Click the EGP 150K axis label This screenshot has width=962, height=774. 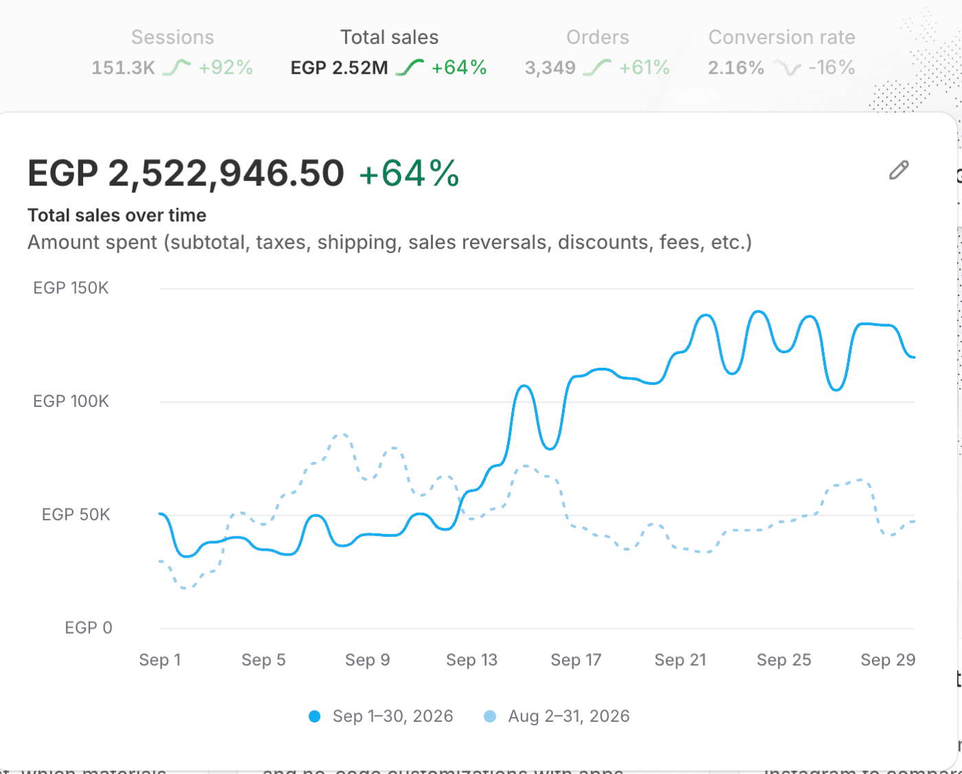[71, 288]
